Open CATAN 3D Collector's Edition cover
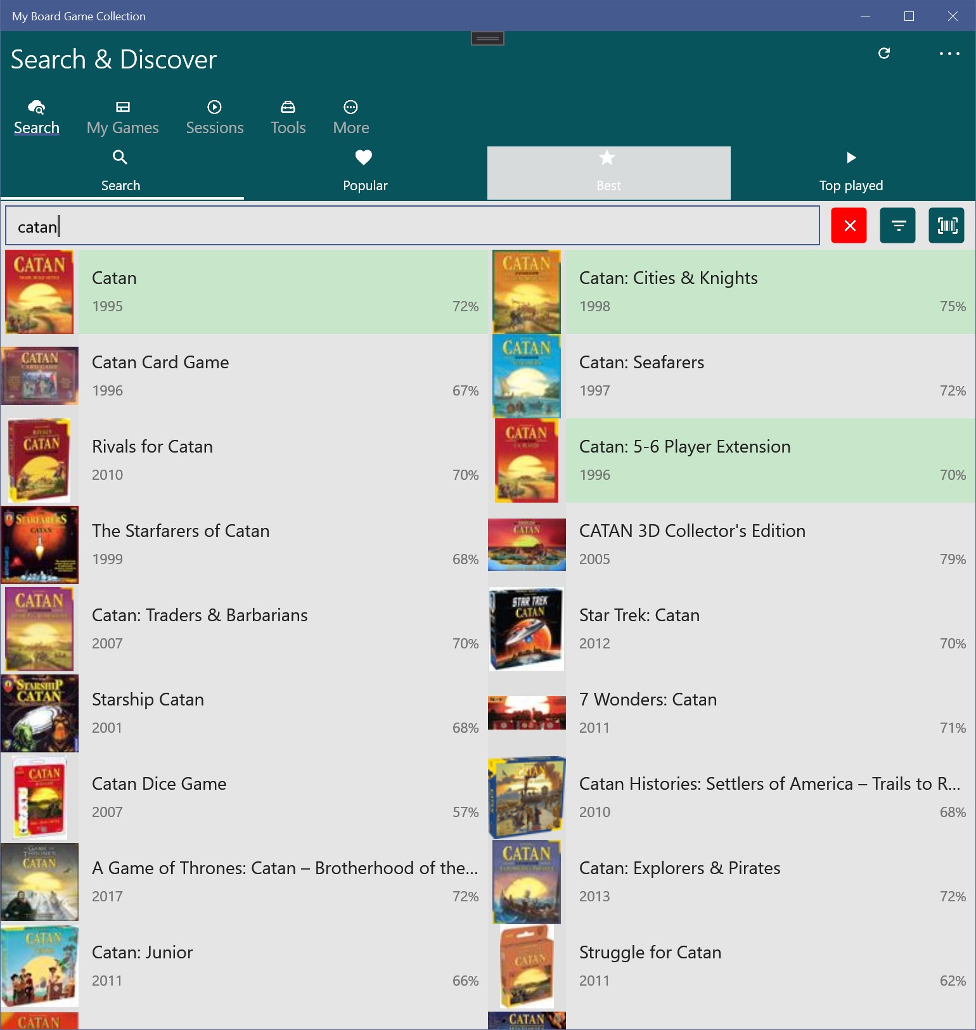Image resolution: width=976 pixels, height=1030 pixels. (527, 544)
